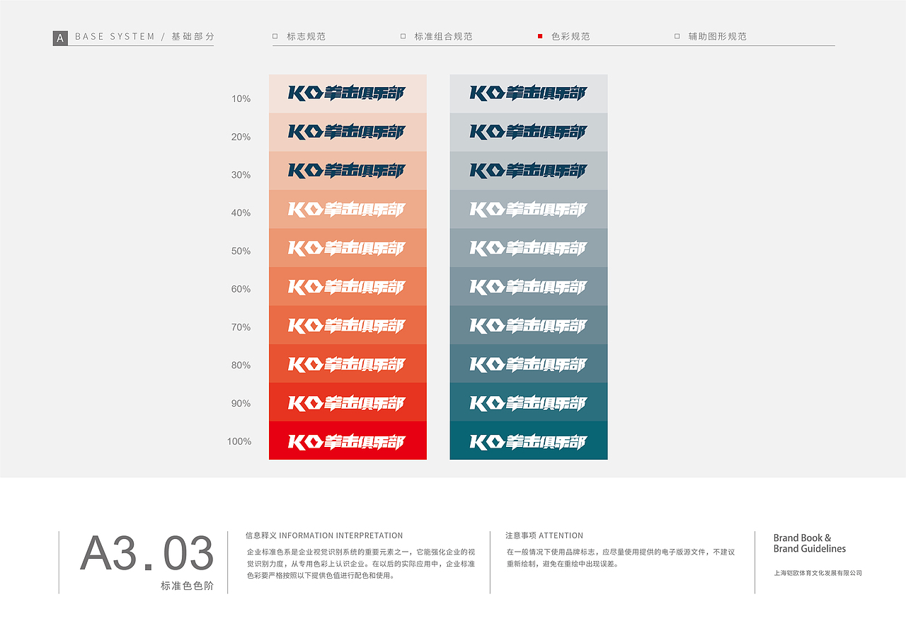Viewport: 906px width, 641px height.
Task: Click the gray 'A' section badge
Action: pyautogui.click(x=60, y=38)
